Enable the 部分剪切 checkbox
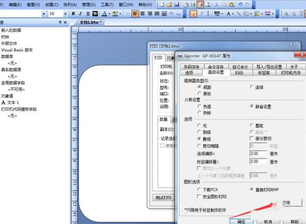This screenshot has width=306, height=224. pyautogui.click(x=252, y=138)
